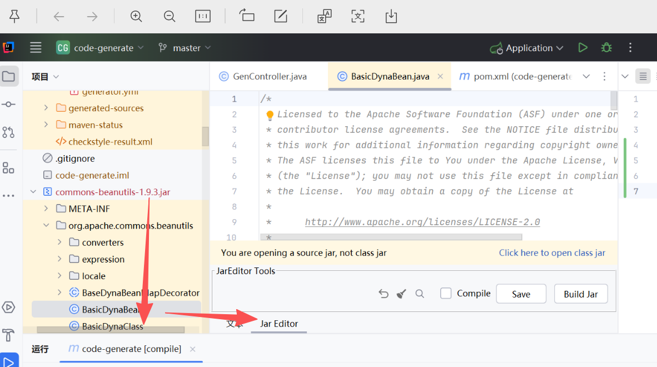Click here to open class jar link
The image size is (657, 367).
pos(552,252)
